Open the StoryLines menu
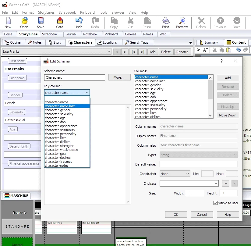 [x=46, y=12]
